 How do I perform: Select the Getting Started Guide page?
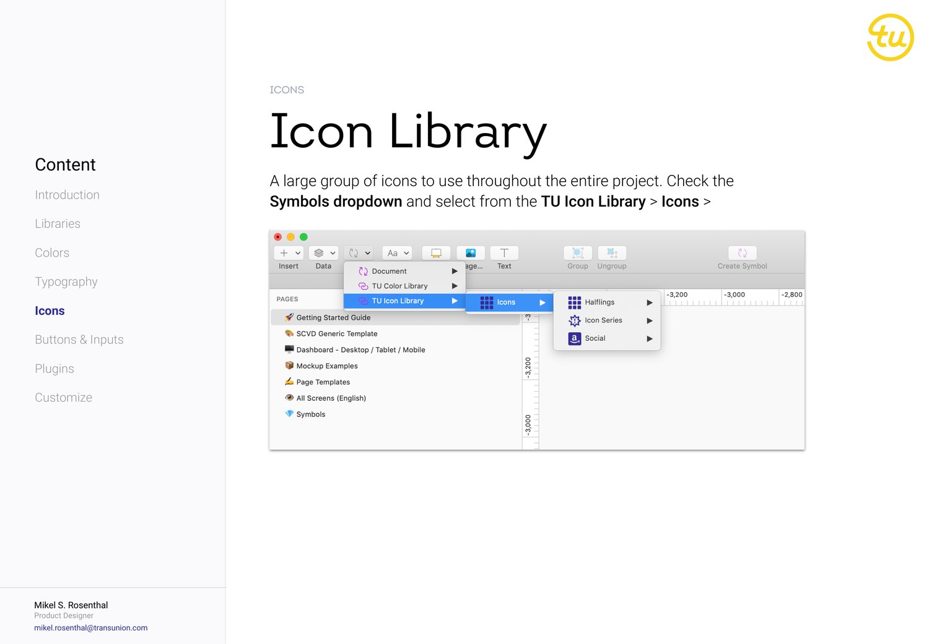395,317
